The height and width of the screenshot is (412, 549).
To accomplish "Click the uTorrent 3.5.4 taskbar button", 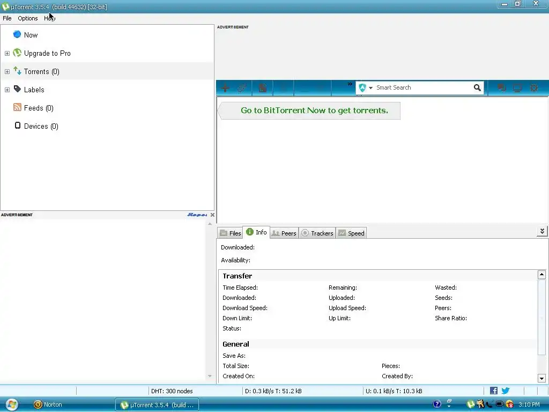I will (157, 405).
